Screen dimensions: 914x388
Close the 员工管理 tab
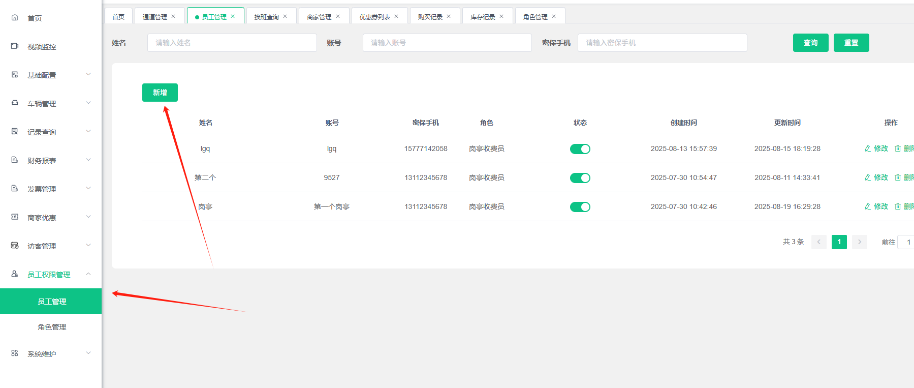[x=233, y=16]
